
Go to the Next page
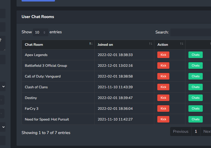click(x=207, y=131)
